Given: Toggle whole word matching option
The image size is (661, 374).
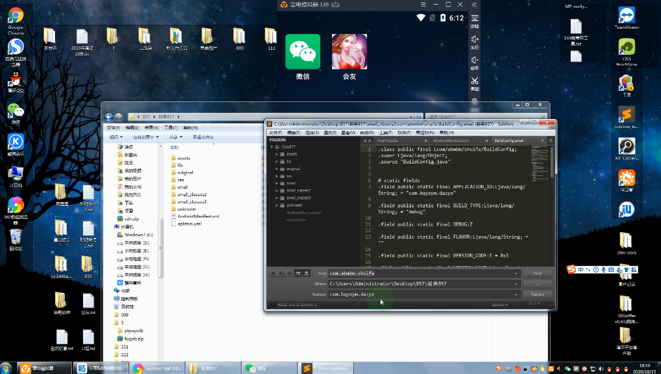Looking at the screenshot, I should click(x=290, y=273).
